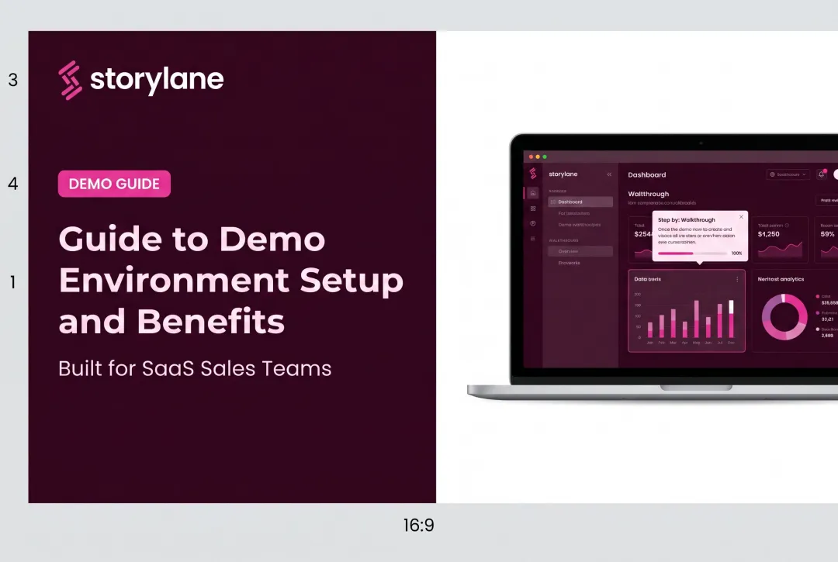Image resolution: width=838 pixels, height=562 pixels.
Task: Click the Storylane logo icon in the laptop app rail
Action: [x=533, y=174]
